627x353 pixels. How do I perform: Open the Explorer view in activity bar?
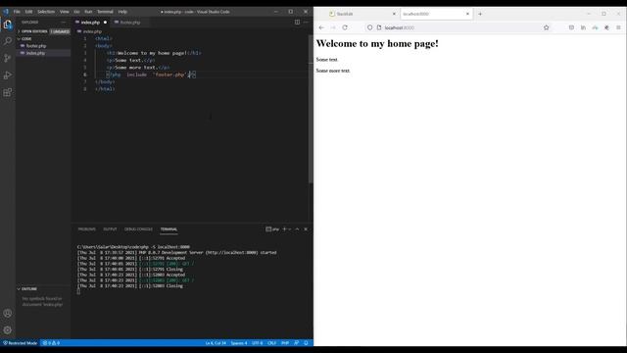[x=8, y=25]
